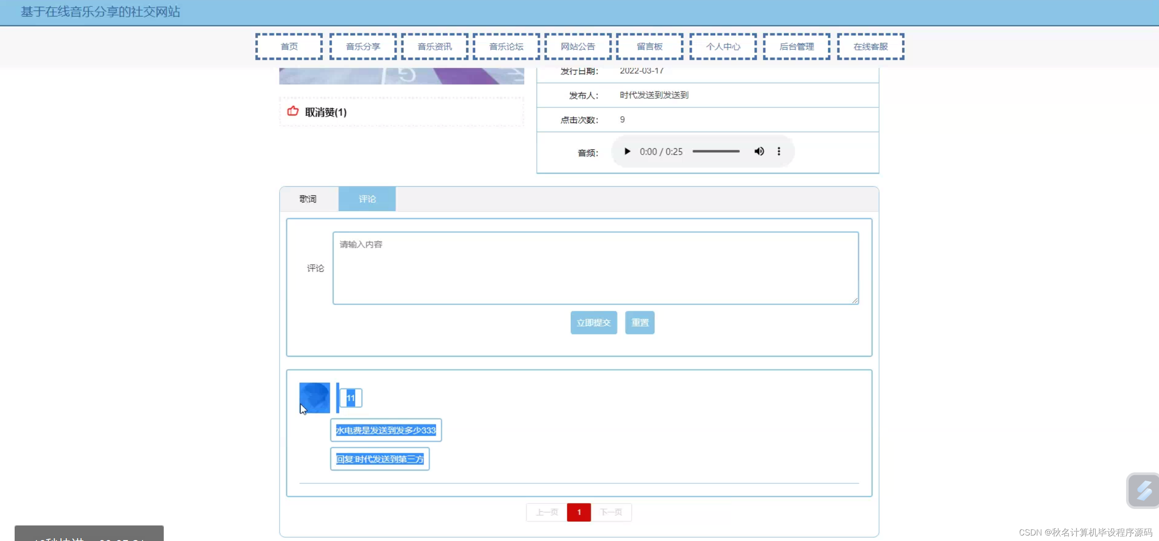Image resolution: width=1159 pixels, height=541 pixels.
Task: Click the thumbs-up unlike icon
Action: pyautogui.click(x=293, y=112)
